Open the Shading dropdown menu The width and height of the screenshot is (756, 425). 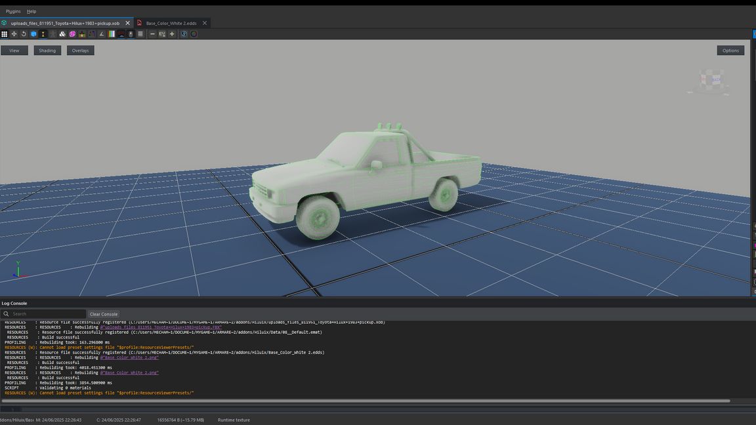(x=47, y=51)
